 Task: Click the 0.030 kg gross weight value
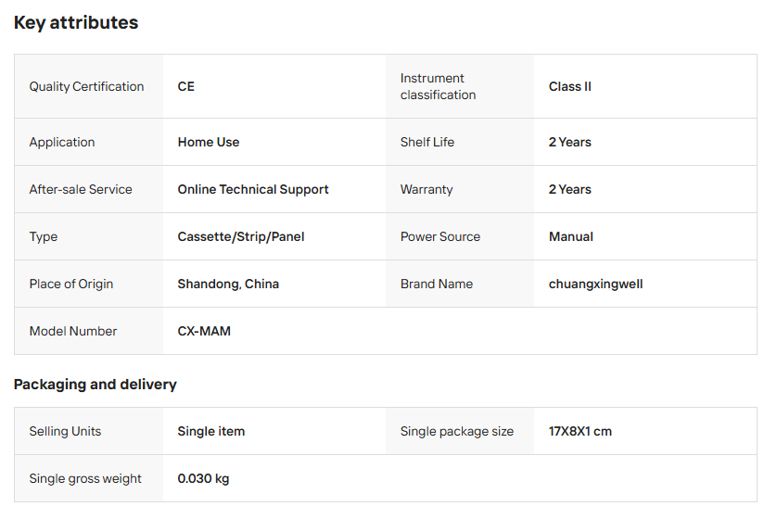(x=203, y=478)
